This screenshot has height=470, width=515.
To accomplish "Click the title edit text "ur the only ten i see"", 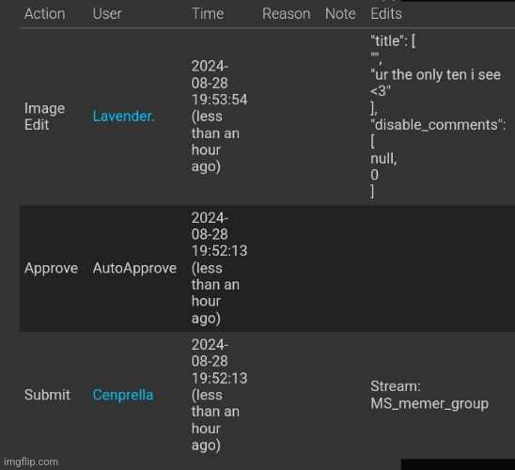I will (435, 75).
